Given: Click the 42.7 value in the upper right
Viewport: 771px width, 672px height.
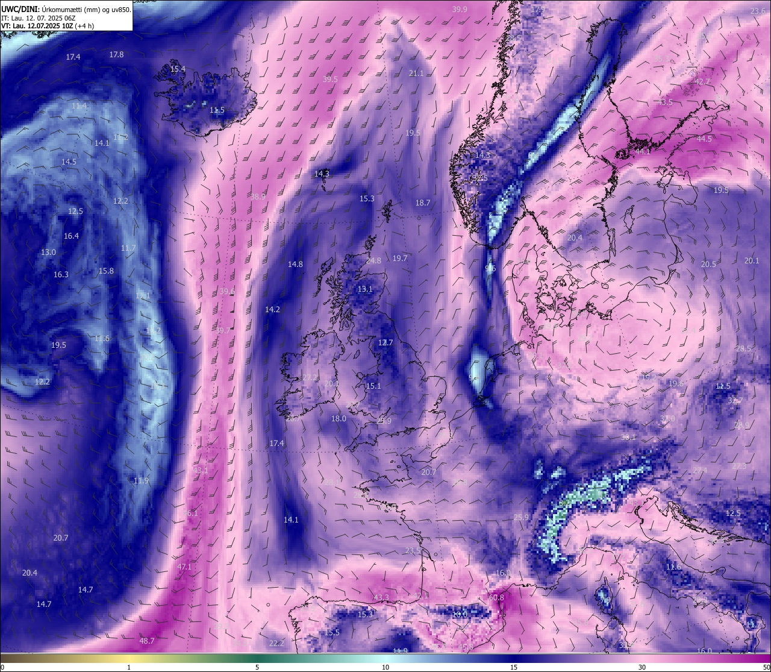Looking at the screenshot, I should [x=703, y=81].
